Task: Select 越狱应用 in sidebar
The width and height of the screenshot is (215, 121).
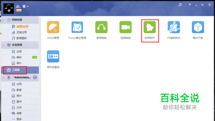Action: pos(20,27)
